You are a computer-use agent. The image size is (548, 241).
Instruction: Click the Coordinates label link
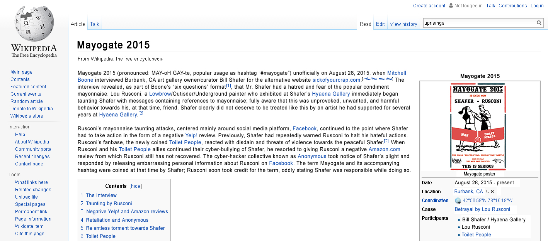point(435,201)
